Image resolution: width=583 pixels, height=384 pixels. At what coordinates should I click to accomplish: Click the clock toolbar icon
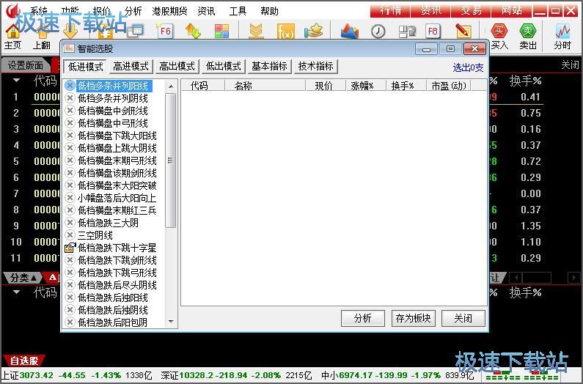tap(378, 32)
